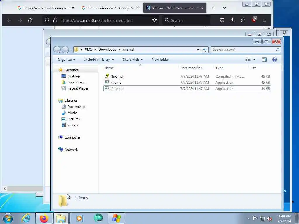Select Libraries in the navigation pane
The image size is (299, 224).
(71, 101)
